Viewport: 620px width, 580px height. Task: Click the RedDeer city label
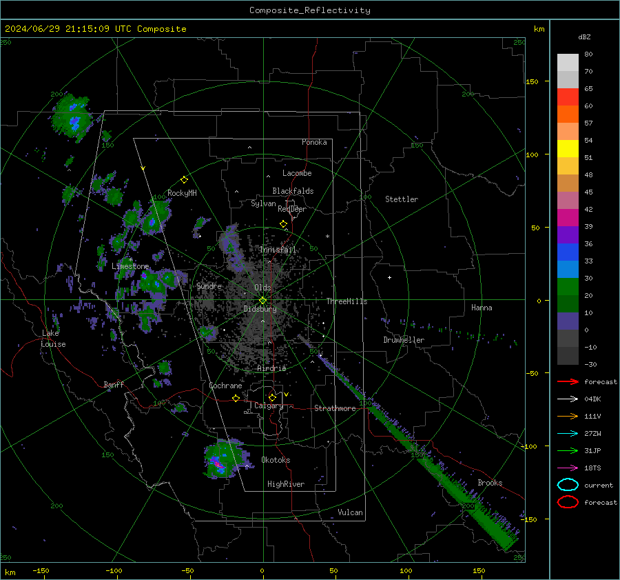coord(292,209)
